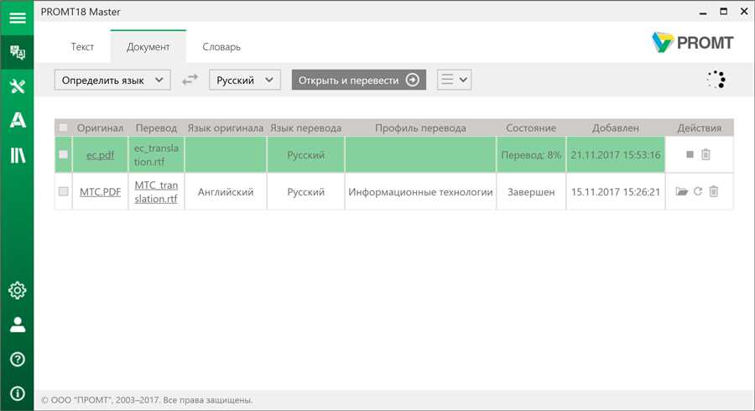Sort by the Перевод column header
The width and height of the screenshot is (755, 411).
click(x=156, y=128)
